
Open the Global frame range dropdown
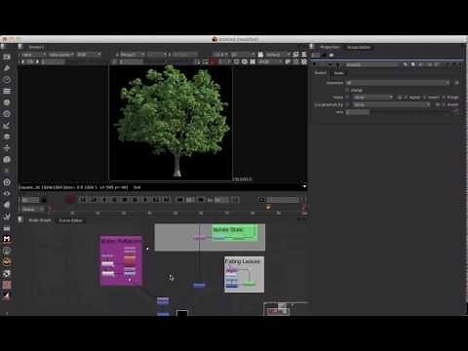click(x=32, y=209)
